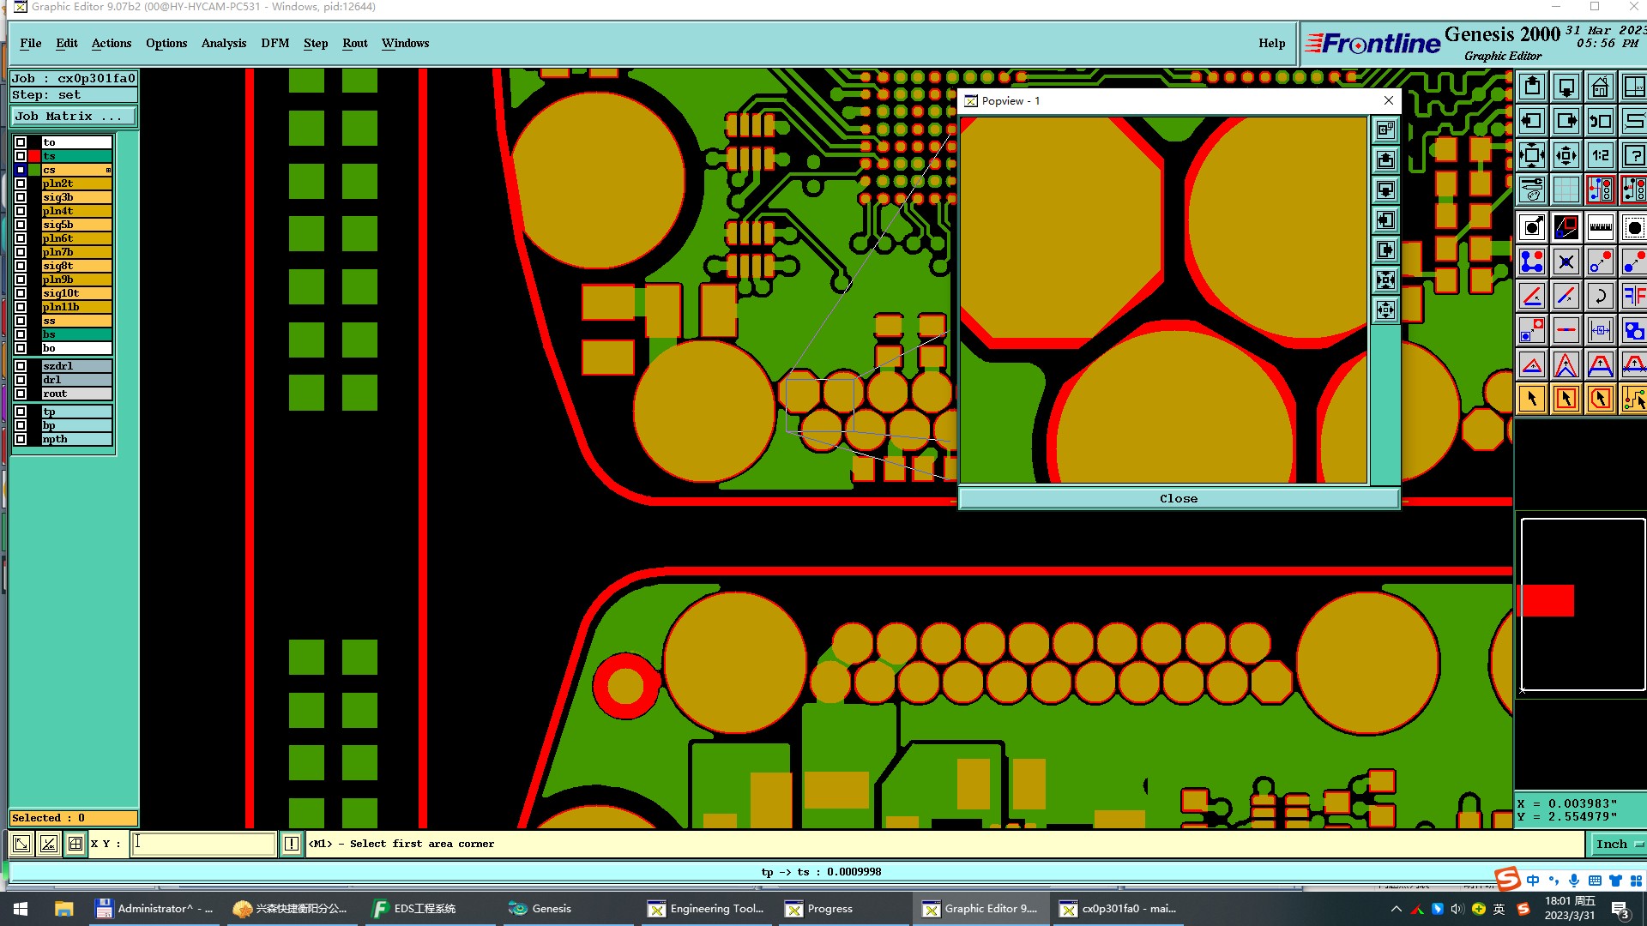This screenshot has height=926, width=1647.
Task: Click the 1:2 zoom scale icon
Action: tap(1600, 156)
